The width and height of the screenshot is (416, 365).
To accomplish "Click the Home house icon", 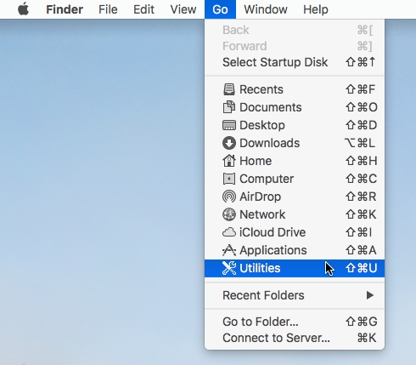I will pyautogui.click(x=229, y=161).
